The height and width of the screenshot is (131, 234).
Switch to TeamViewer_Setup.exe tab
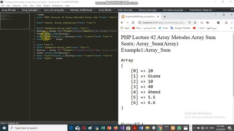(x=201, y=10)
